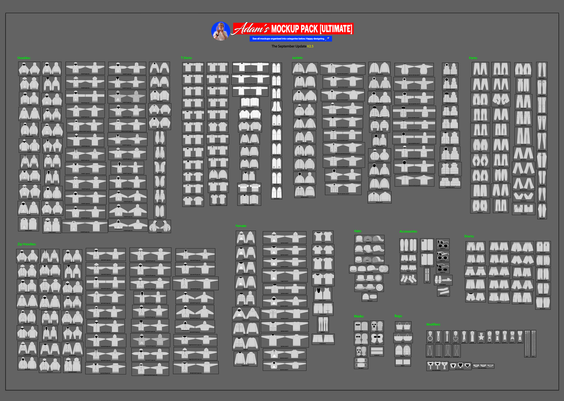This screenshot has height=401, width=564.
Task: Click the Female category label
Action: pos(241,226)
